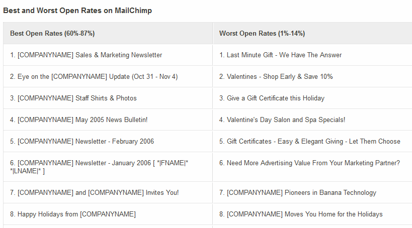Click the 'Best and Worst Open Rates on MailChimp' heading
This screenshot has height=228, width=412.
[77, 11]
